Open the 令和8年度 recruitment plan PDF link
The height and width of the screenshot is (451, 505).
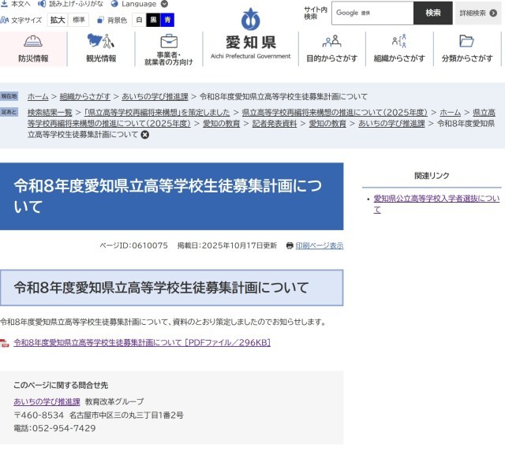point(142,343)
